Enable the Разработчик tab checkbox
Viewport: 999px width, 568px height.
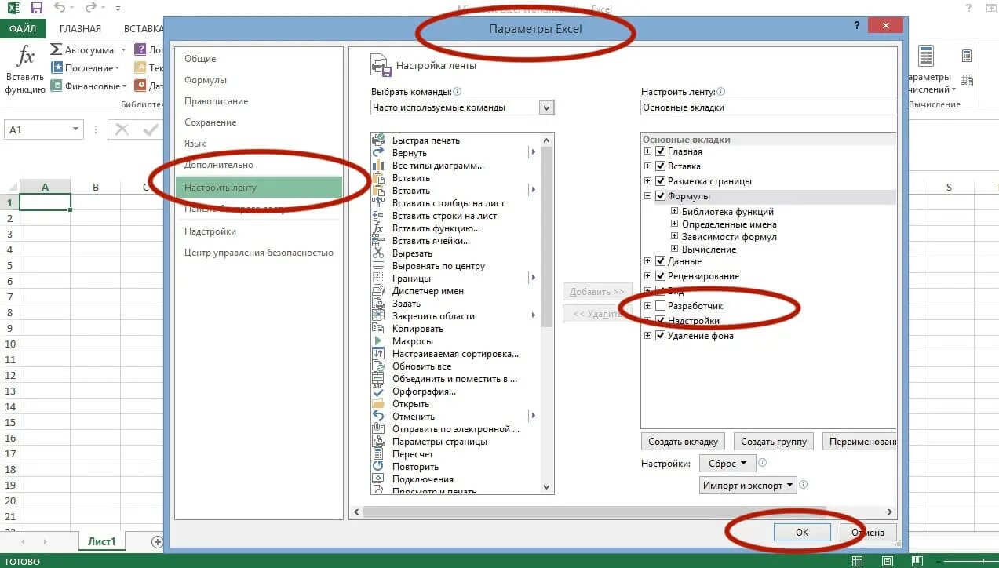pos(660,306)
